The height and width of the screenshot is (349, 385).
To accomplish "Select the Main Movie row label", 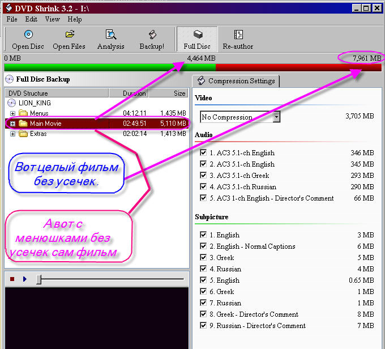I will click(46, 124).
